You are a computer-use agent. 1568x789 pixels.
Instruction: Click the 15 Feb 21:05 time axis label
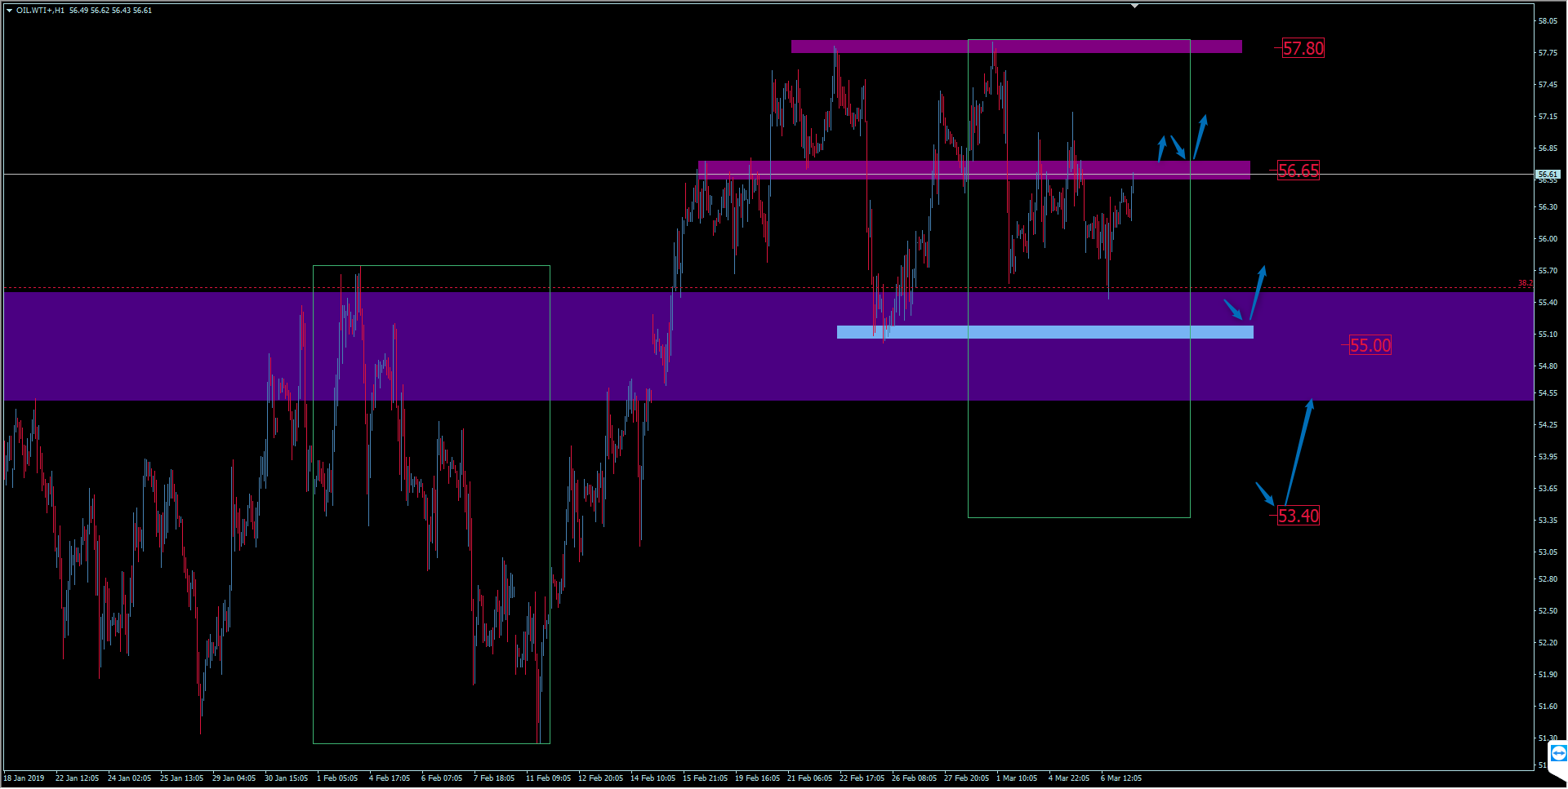tap(705, 778)
